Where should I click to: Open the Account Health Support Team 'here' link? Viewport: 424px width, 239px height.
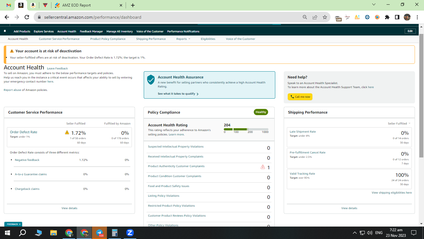371,87
